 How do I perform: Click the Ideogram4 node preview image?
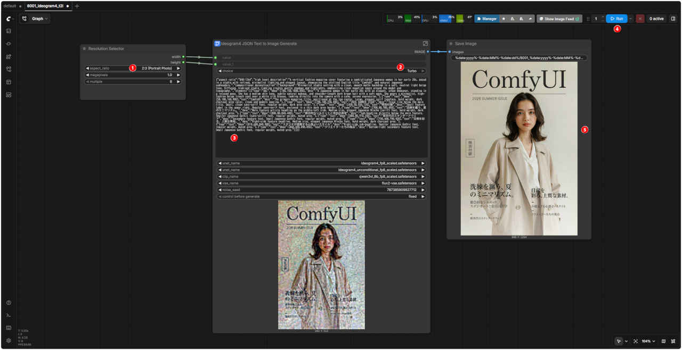[x=321, y=265]
